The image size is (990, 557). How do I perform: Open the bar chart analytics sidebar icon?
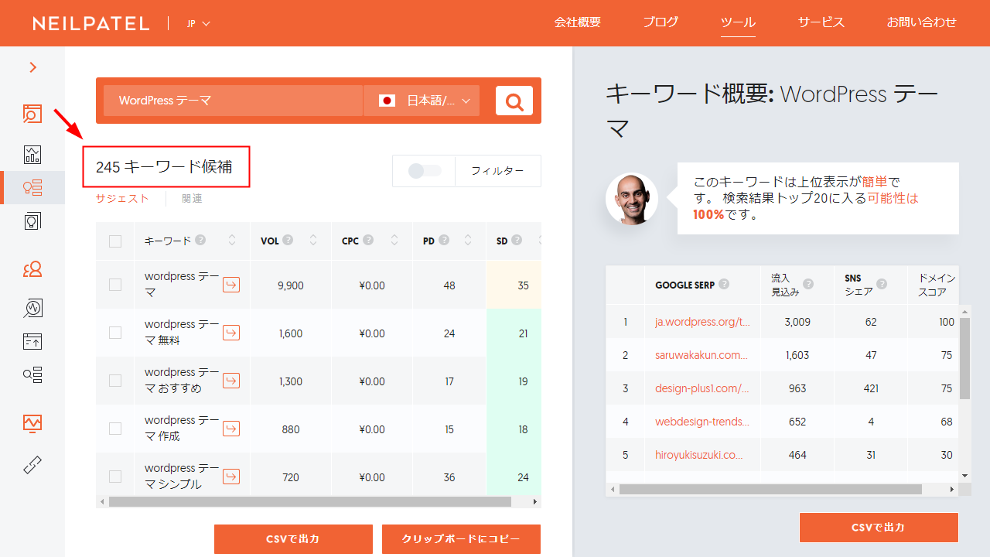click(x=32, y=154)
